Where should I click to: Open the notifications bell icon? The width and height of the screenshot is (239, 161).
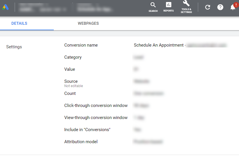click(233, 7)
